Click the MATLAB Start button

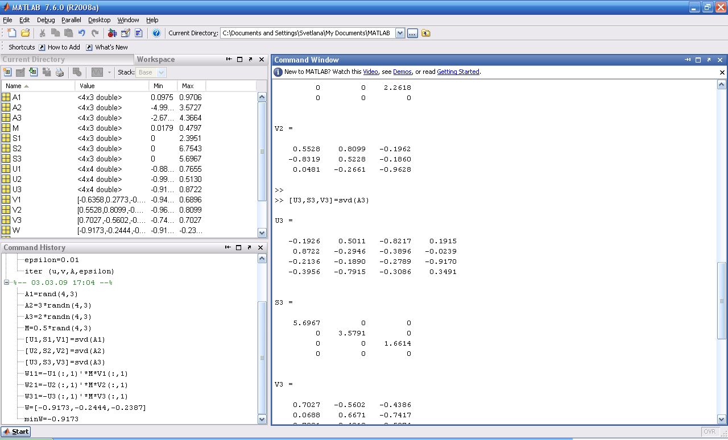(16, 431)
